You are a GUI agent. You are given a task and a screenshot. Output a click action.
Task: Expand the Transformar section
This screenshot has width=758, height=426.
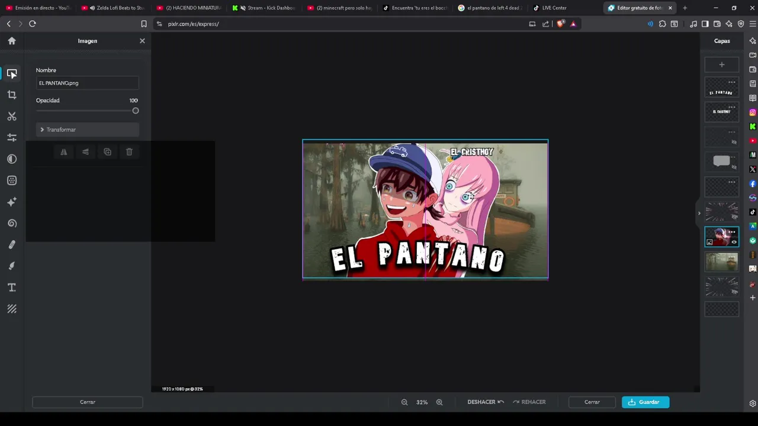pos(87,130)
